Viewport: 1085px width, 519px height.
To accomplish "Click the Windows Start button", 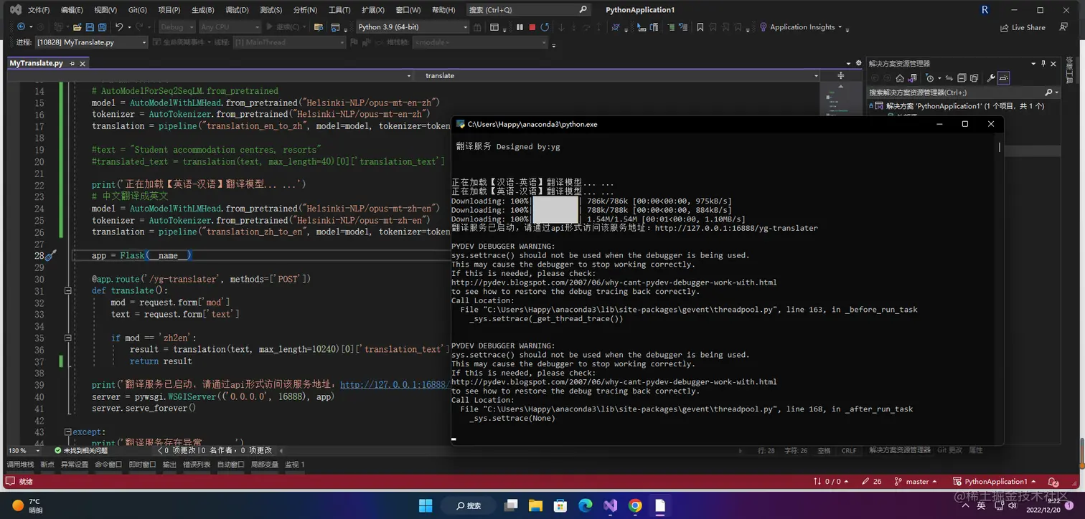I will click(426, 505).
